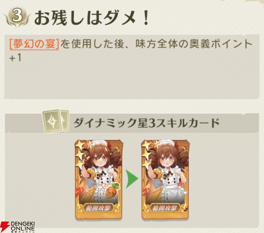Open the Dengeki Online logo

click(x=17, y=227)
